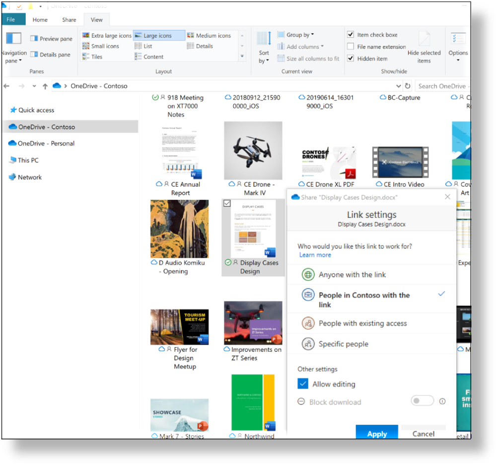496x464 pixels.
Task: Select file 20180912_215900000_iOS
Action: tap(253, 102)
